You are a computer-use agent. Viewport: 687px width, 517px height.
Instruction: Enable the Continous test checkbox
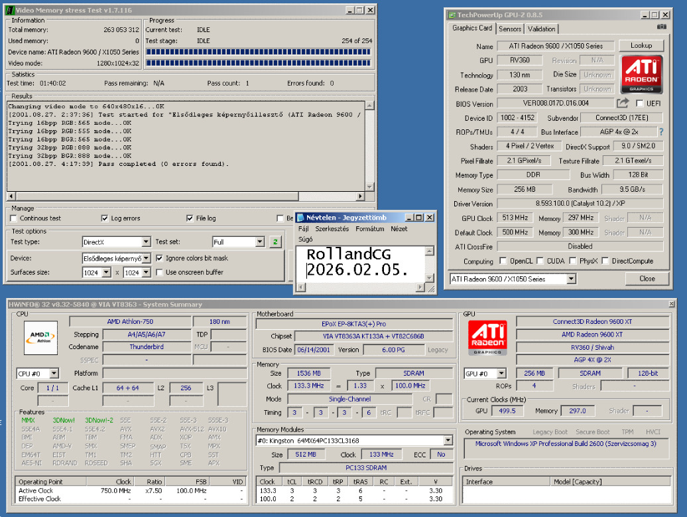click(14, 218)
